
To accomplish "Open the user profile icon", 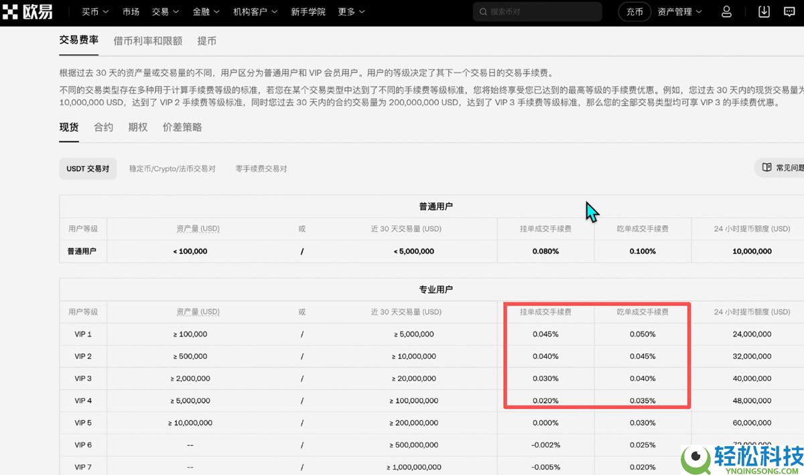I will pyautogui.click(x=726, y=11).
